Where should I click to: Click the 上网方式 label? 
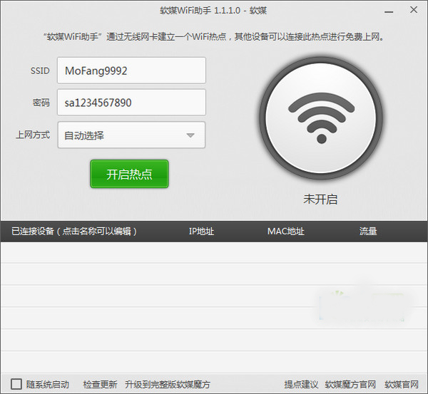coord(33,135)
